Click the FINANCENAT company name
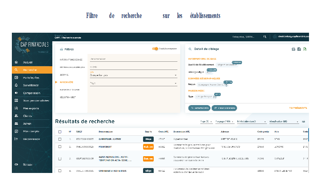327x184 pixels. pyautogui.click(x=105, y=146)
